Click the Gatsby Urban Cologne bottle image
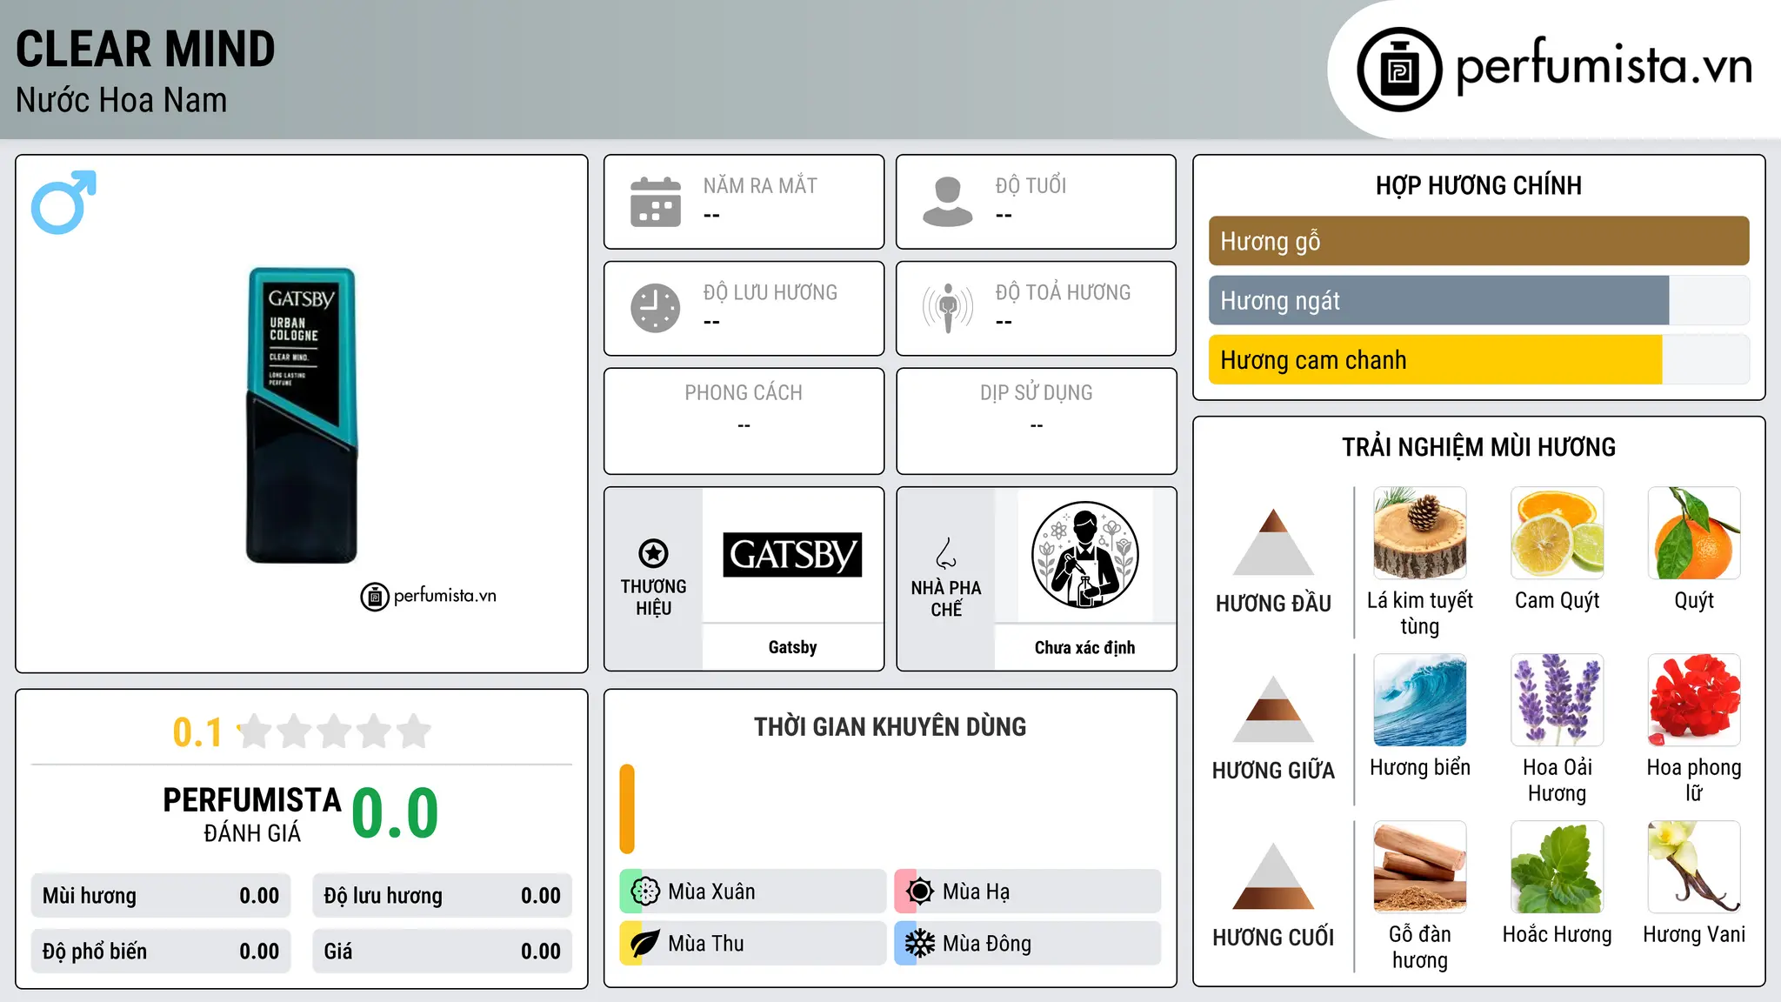The width and height of the screenshot is (1781, 1002). click(x=302, y=415)
